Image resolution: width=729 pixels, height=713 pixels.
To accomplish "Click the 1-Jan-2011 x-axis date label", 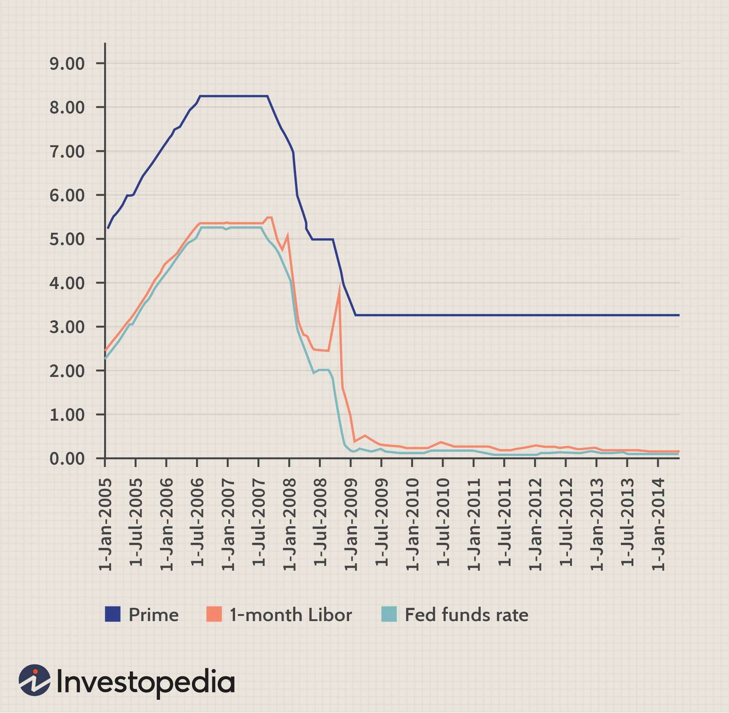I will [x=473, y=525].
